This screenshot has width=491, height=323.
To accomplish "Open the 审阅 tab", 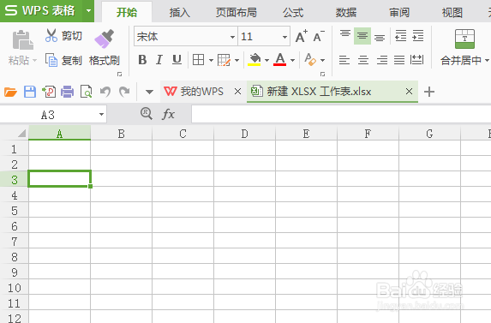I will (x=399, y=12).
